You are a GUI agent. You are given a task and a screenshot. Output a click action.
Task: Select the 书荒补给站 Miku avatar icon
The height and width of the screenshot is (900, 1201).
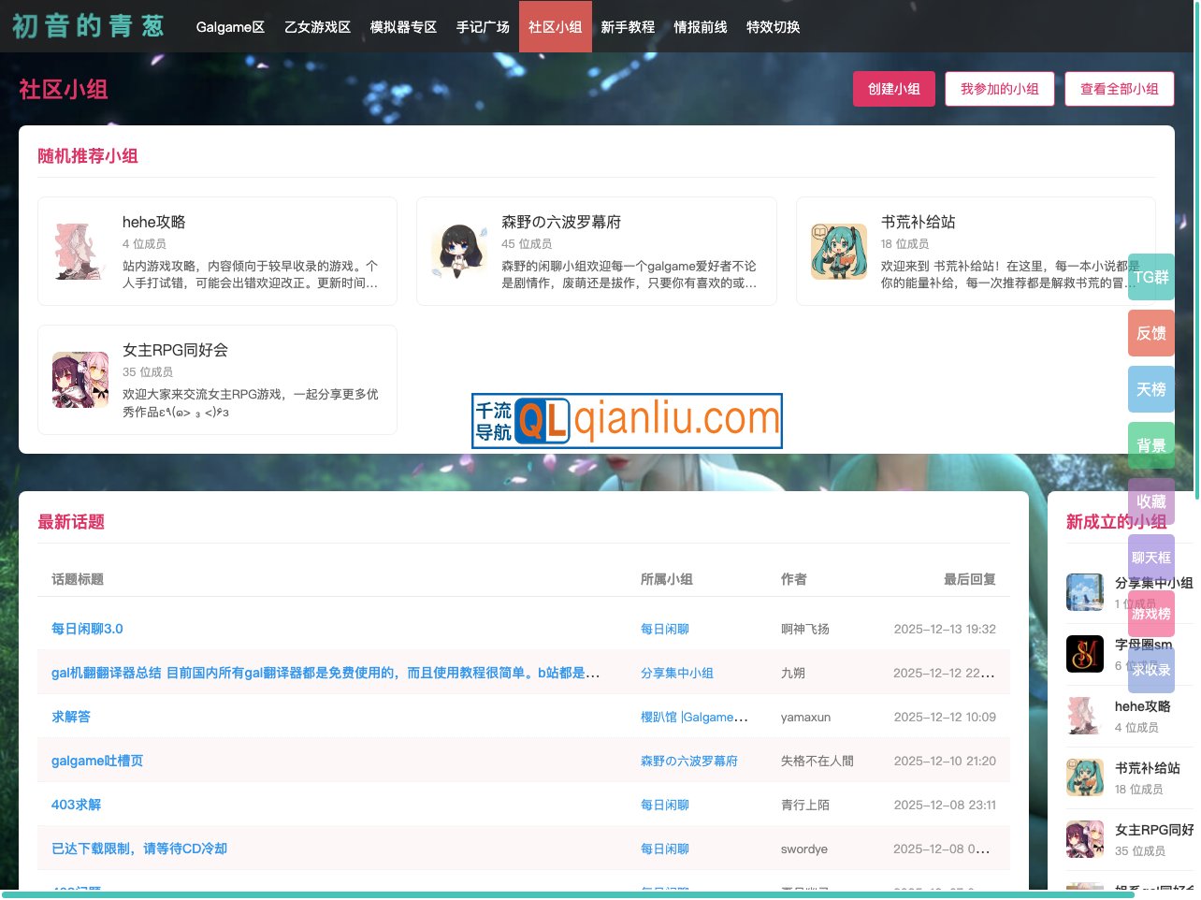838,251
